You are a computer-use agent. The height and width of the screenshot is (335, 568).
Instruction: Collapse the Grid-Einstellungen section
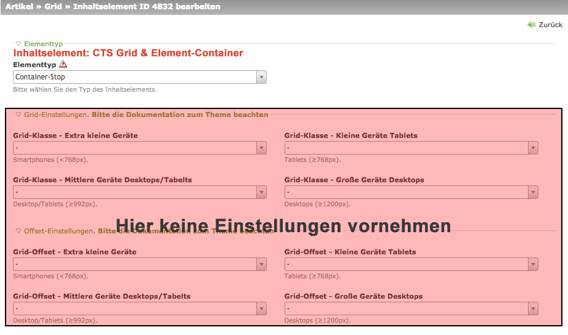tap(18, 115)
